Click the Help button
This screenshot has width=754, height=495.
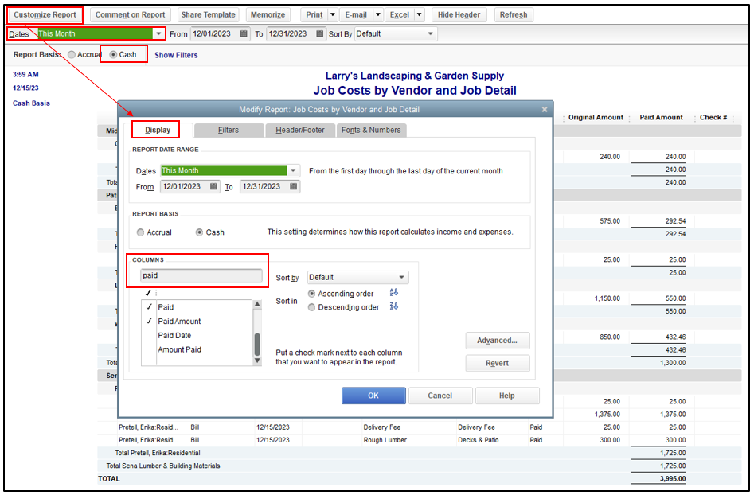tap(507, 396)
